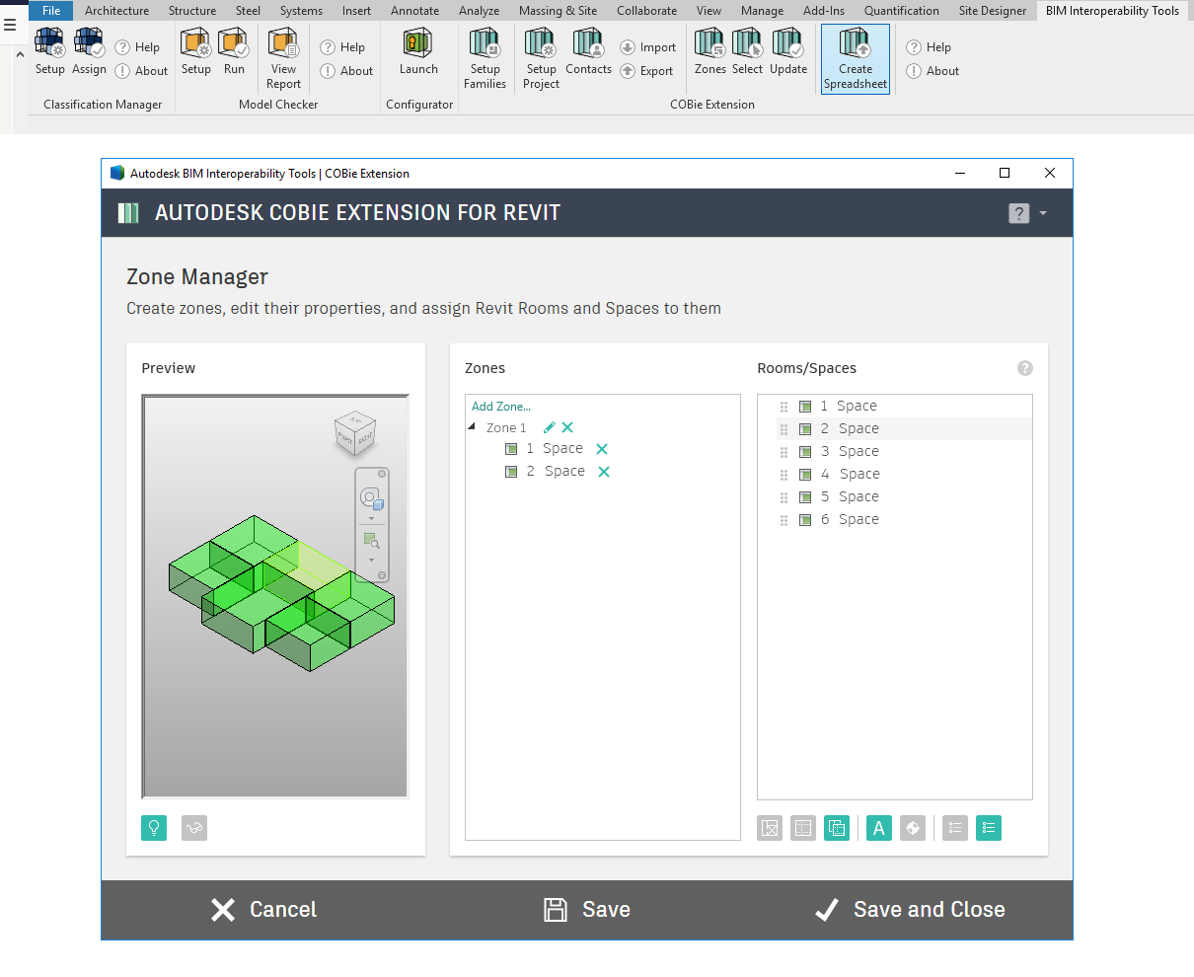Toggle the teal list view button
This screenshot has height=977, width=1194.
(989, 828)
